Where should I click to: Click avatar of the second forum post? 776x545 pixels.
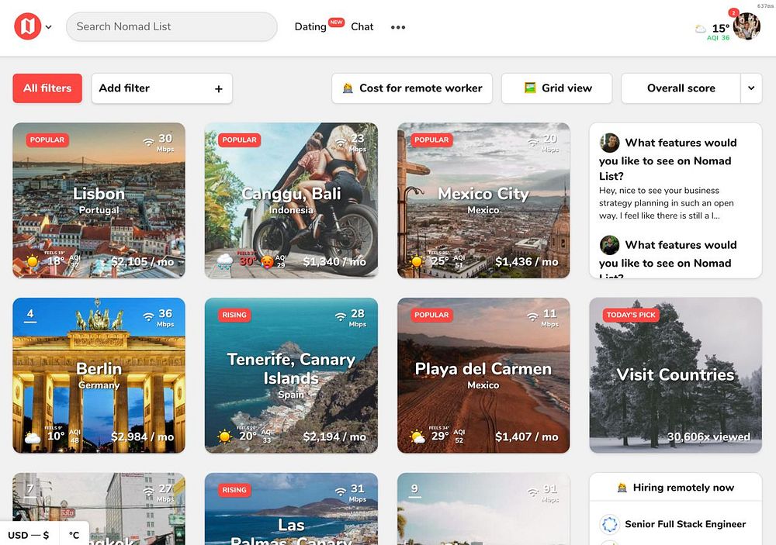click(x=610, y=245)
